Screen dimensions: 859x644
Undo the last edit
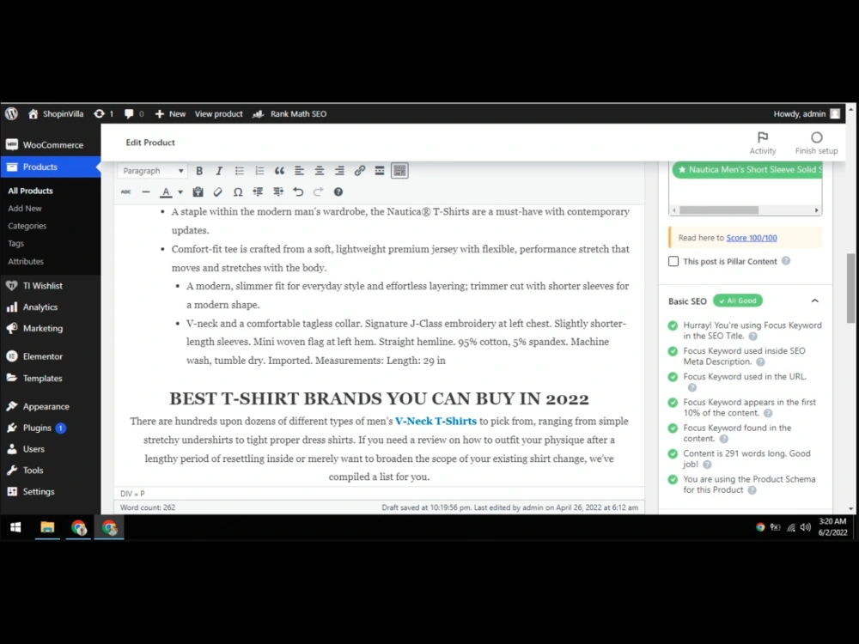(298, 191)
